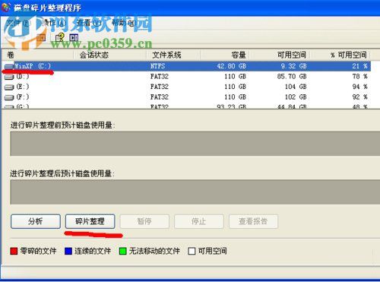Click the 连续的文件 legend label
Viewport: 380px width, 282px height.
click(93, 251)
